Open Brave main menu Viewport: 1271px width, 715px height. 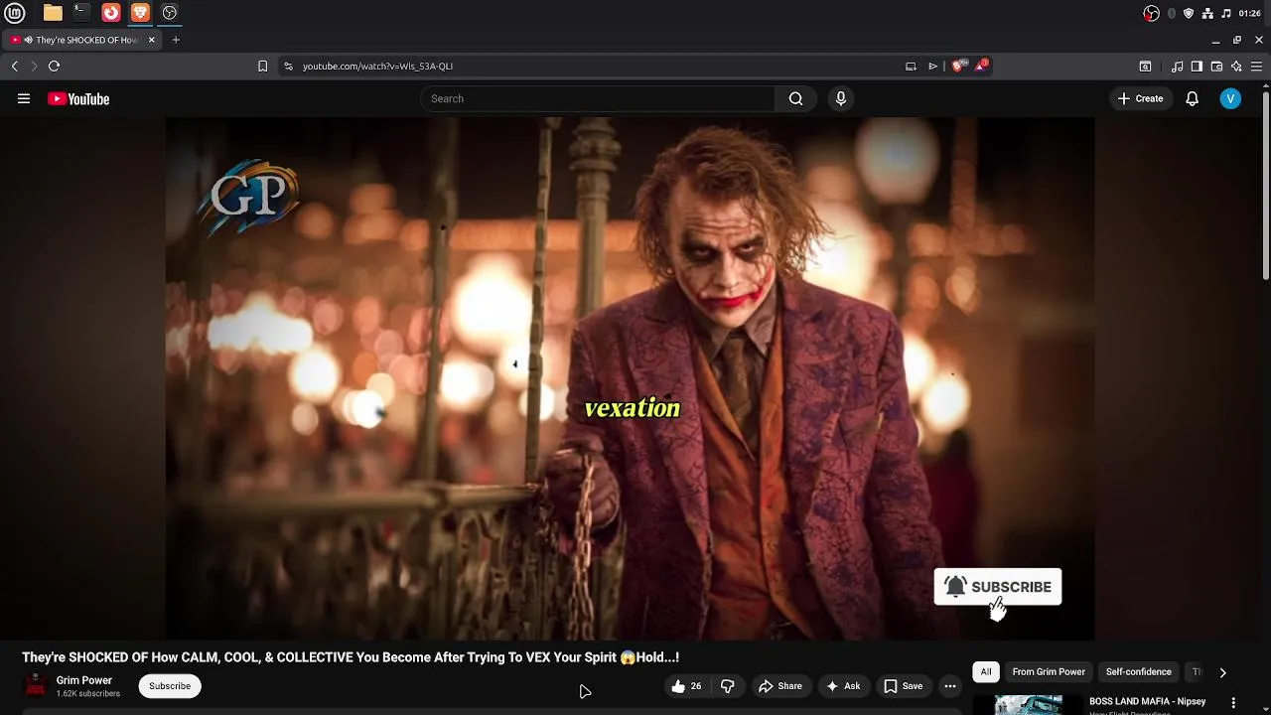click(x=1257, y=66)
